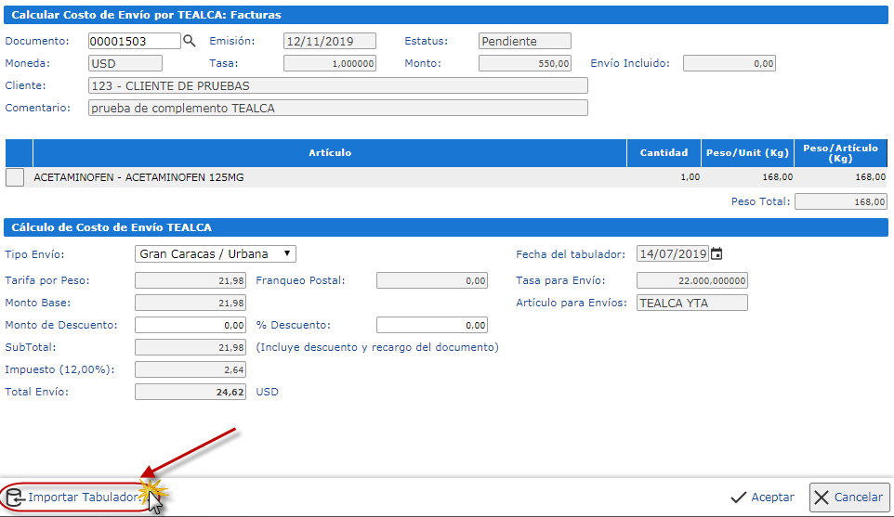Click the Fecha del tabulador date field
The height and width of the screenshot is (517, 894).
tap(673, 254)
